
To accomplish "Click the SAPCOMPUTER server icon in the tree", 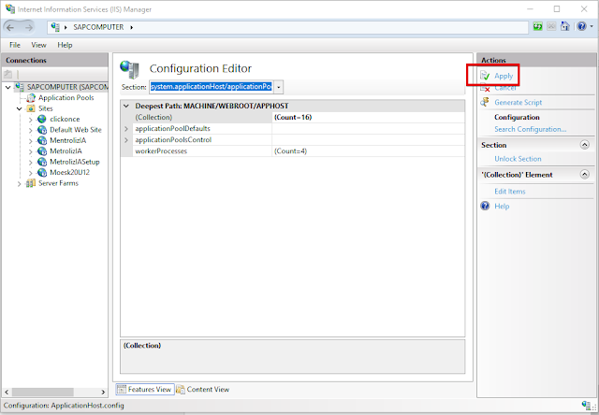I will (20, 87).
